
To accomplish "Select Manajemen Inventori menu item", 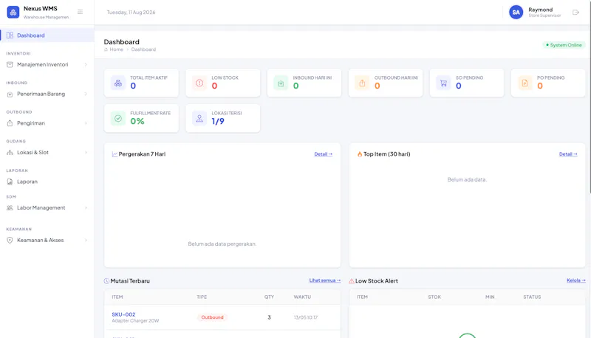I will point(47,65).
